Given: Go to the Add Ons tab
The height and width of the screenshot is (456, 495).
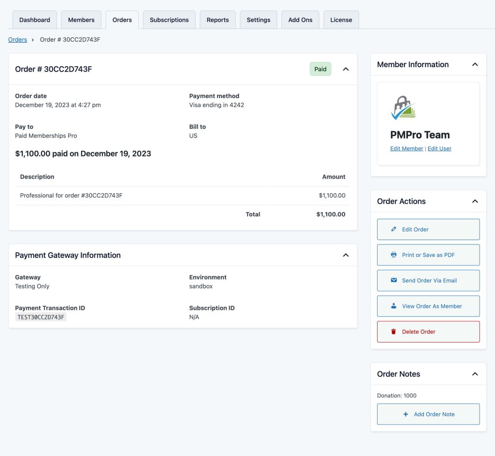Looking at the screenshot, I should tap(300, 20).
